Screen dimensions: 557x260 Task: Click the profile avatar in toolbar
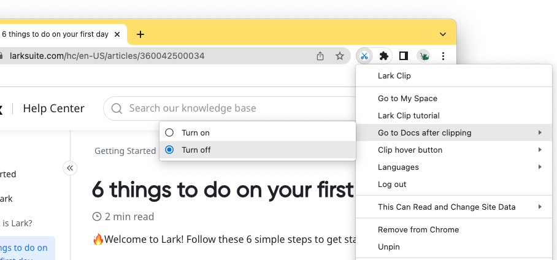[x=423, y=56]
